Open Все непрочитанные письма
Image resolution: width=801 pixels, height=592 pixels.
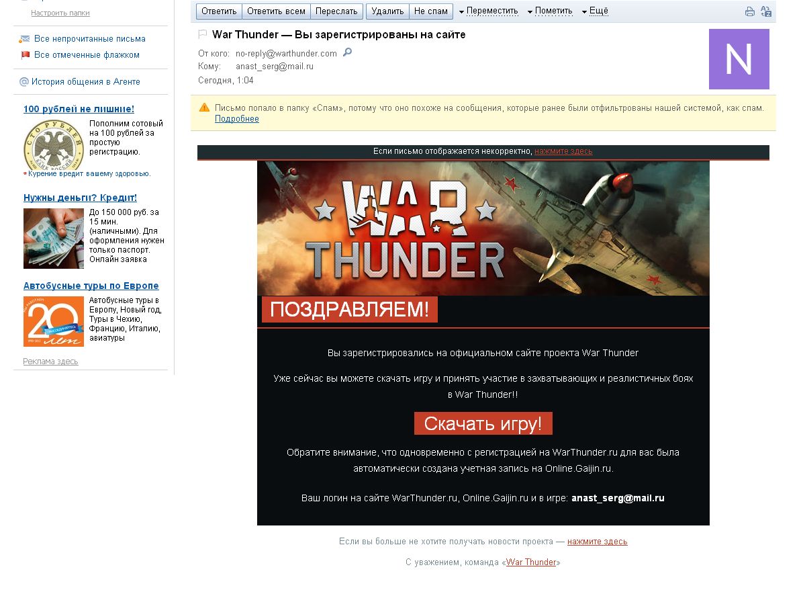90,39
